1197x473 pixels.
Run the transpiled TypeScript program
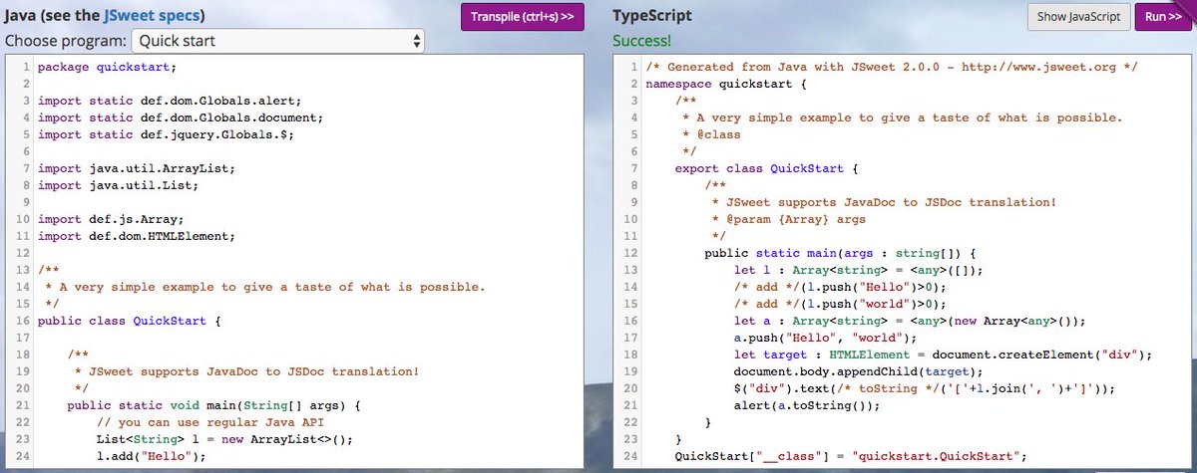[x=1163, y=17]
